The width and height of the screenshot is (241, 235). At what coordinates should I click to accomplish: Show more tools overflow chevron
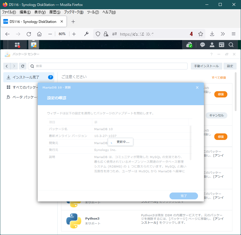(x=223, y=34)
